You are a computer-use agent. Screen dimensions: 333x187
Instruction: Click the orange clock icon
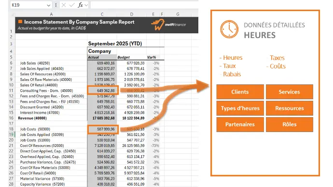coord(229,29)
